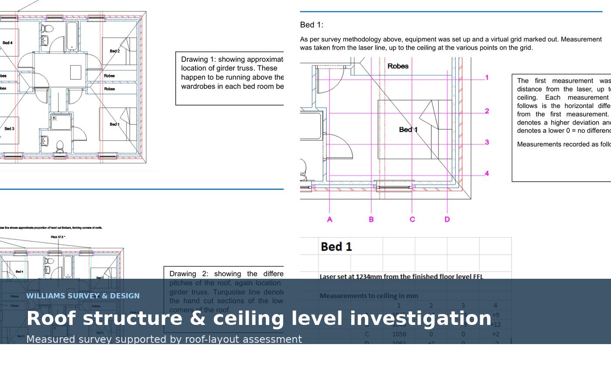The height and width of the screenshot is (392, 611).
Task: Click "Bed 3" room label in upper plan
Action: [9, 128]
